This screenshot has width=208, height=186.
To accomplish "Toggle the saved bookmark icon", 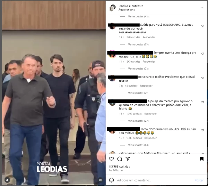I will point(201,159).
